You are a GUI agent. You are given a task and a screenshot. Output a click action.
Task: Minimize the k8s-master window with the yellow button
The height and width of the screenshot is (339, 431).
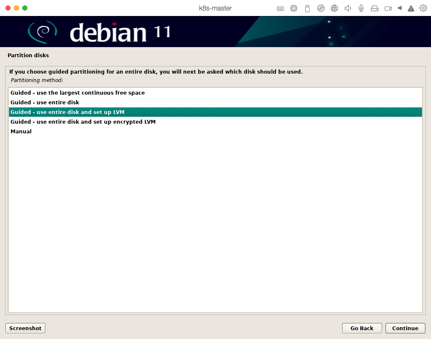tap(16, 8)
